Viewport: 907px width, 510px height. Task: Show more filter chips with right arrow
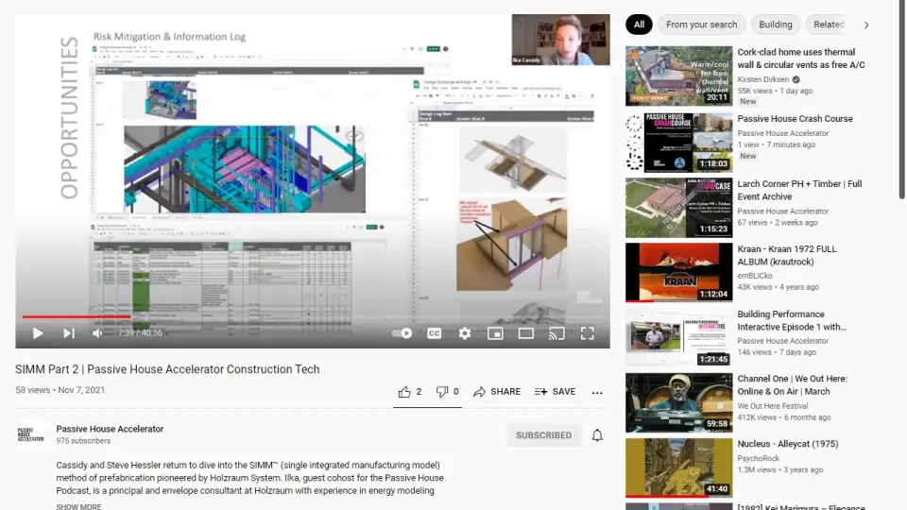coord(866,25)
